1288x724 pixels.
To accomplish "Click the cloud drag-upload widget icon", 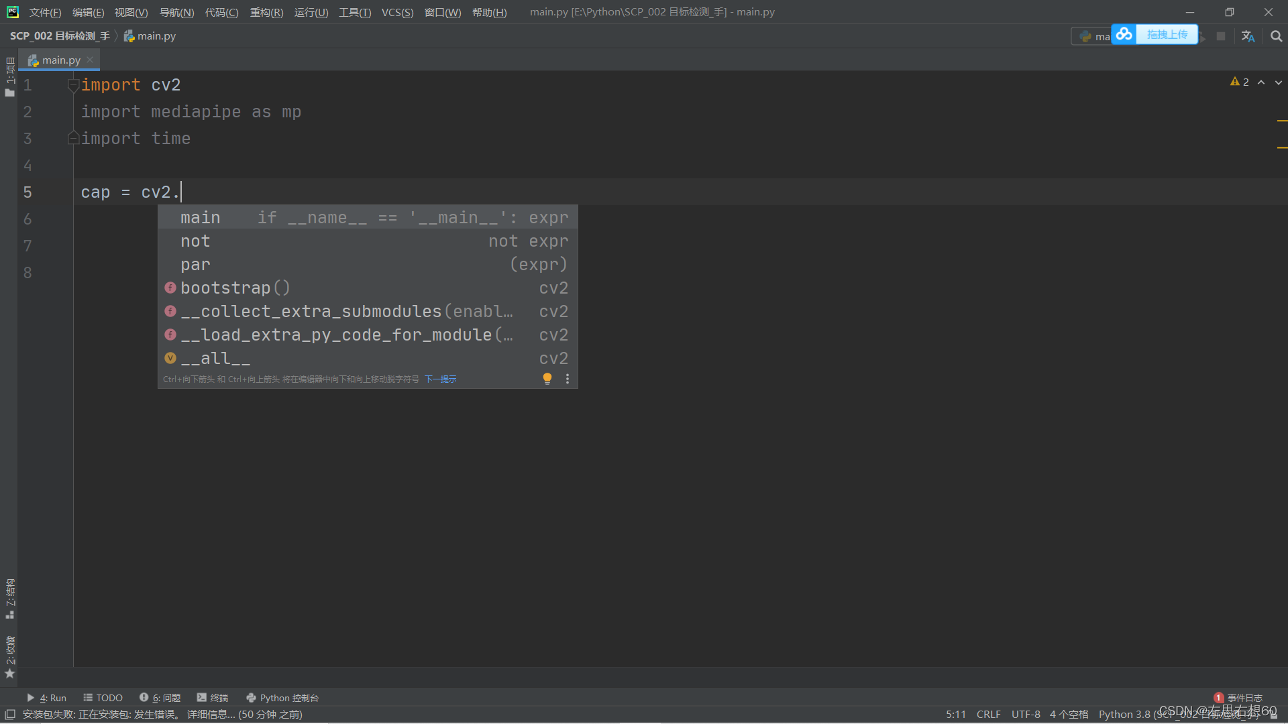I will tap(1124, 34).
